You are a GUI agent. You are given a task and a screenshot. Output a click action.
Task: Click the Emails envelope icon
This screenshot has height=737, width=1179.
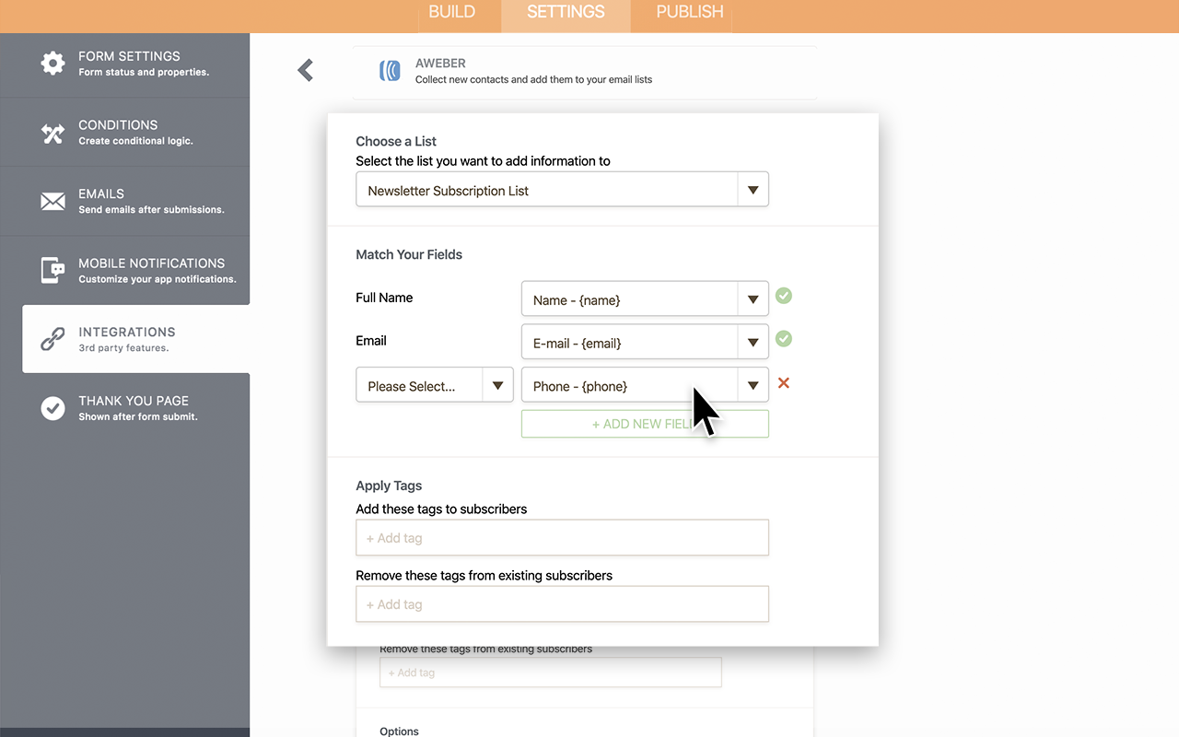click(53, 202)
